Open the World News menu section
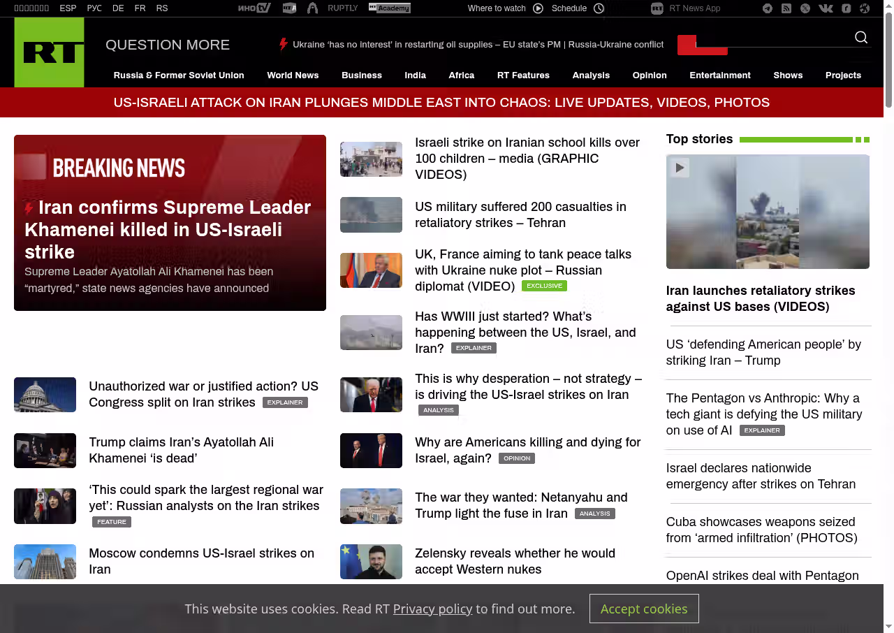Image resolution: width=894 pixels, height=633 pixels. pyautogui.click(x=293, y=75)
